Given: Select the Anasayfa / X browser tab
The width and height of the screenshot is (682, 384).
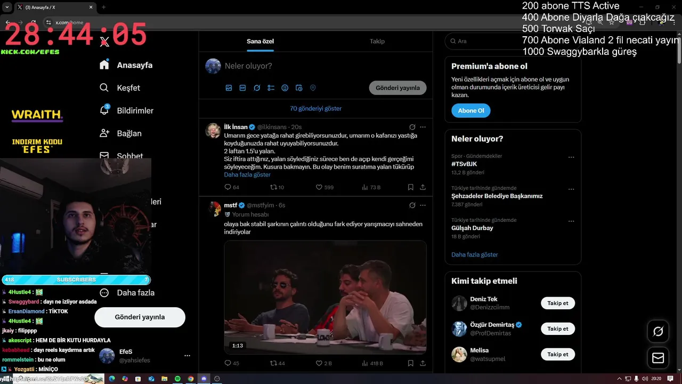Looking at the screenshot, I should point(54,7).
